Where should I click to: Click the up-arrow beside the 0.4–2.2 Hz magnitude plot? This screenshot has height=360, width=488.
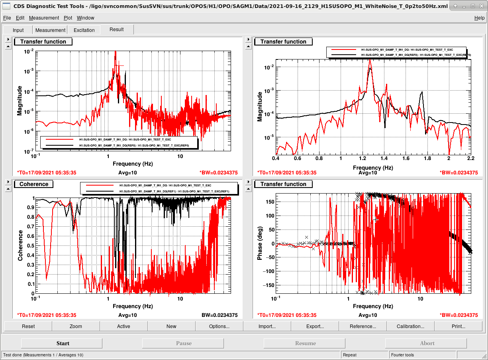[249, 46]
